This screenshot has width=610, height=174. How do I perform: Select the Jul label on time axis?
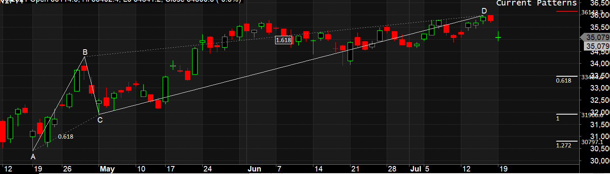414,169
